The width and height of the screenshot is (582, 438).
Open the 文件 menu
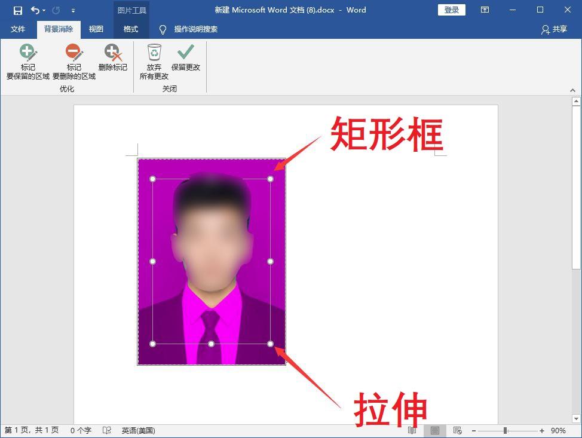coord(18,29)
